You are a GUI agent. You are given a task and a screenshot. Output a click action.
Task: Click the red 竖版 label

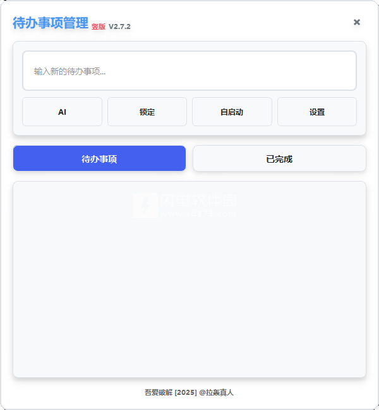pos(99,26)
